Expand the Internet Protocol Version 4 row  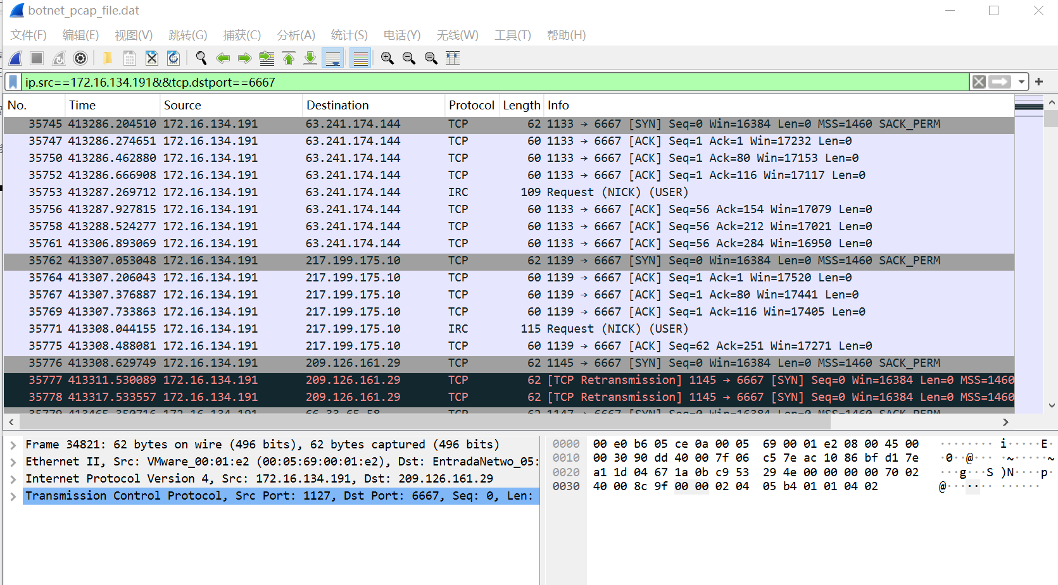coord(13,479)
